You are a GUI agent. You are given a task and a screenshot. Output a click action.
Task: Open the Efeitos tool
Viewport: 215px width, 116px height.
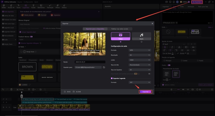coord(64,6)
